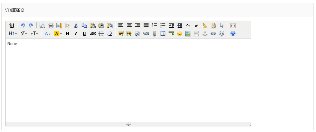Insert a template
The height and width of the screenshot is (132, 316).
click(x=59, y=26)
